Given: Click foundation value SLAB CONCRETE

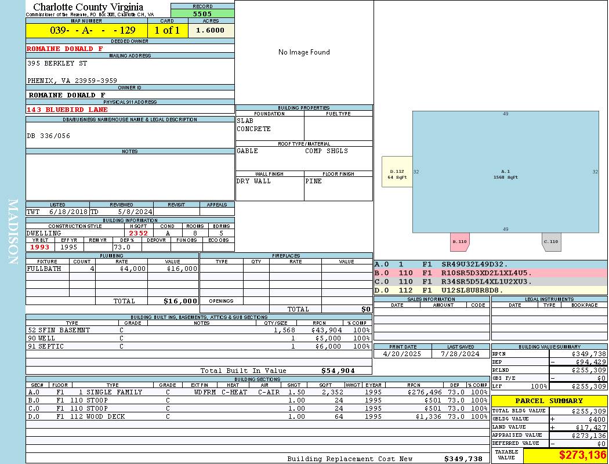Looking at the screenshot, I should [x=253, y=125].
